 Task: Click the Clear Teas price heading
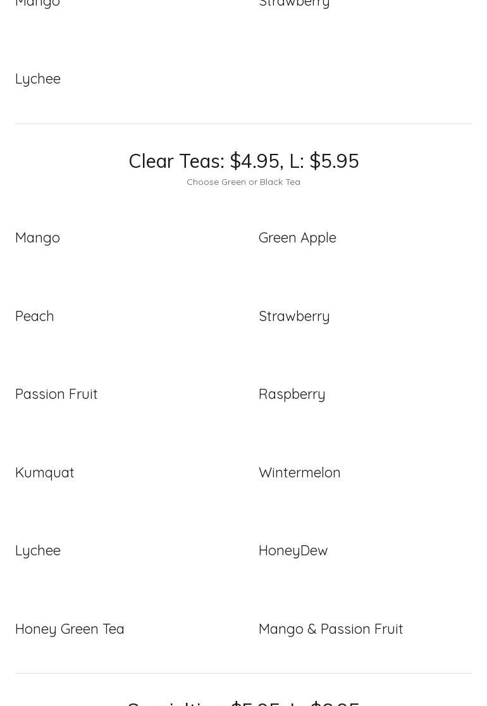pyautogui.click(x=244, y=161)
